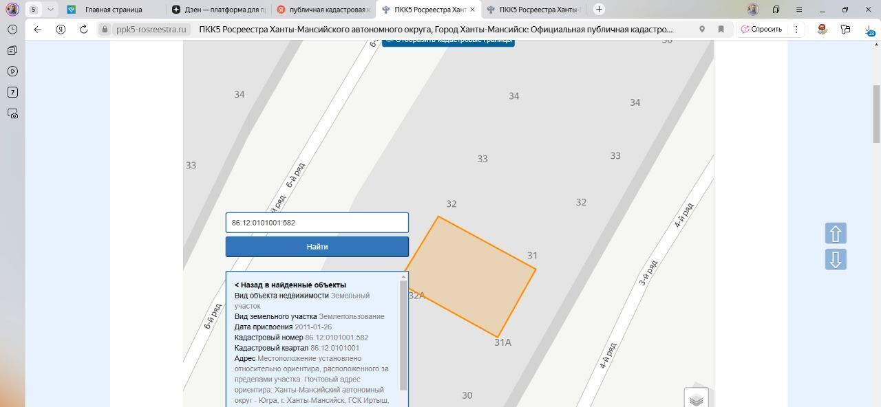Open the bookmarks collections icon in the title bar
Viewport: 881px width, 407px height.
coord(776,10)
